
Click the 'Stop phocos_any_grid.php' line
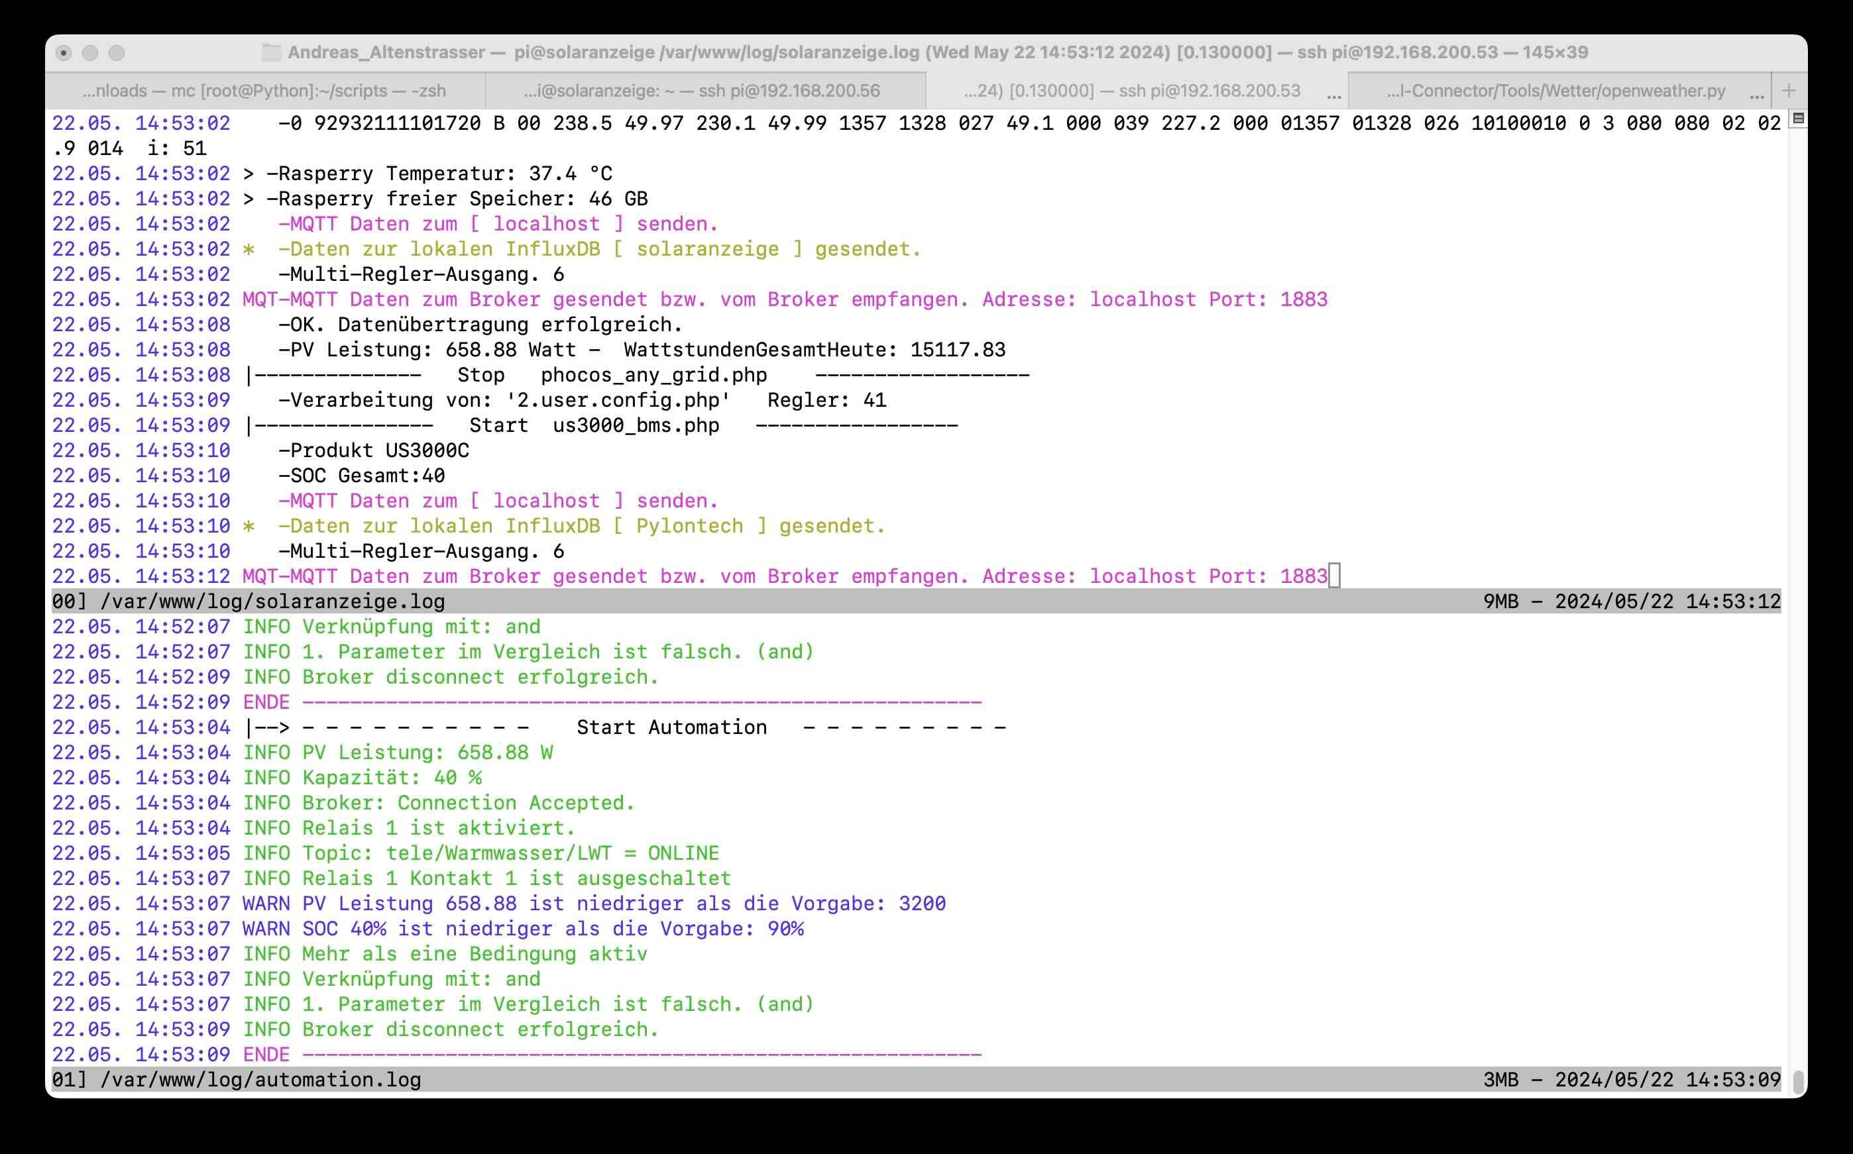pos(611,375)
